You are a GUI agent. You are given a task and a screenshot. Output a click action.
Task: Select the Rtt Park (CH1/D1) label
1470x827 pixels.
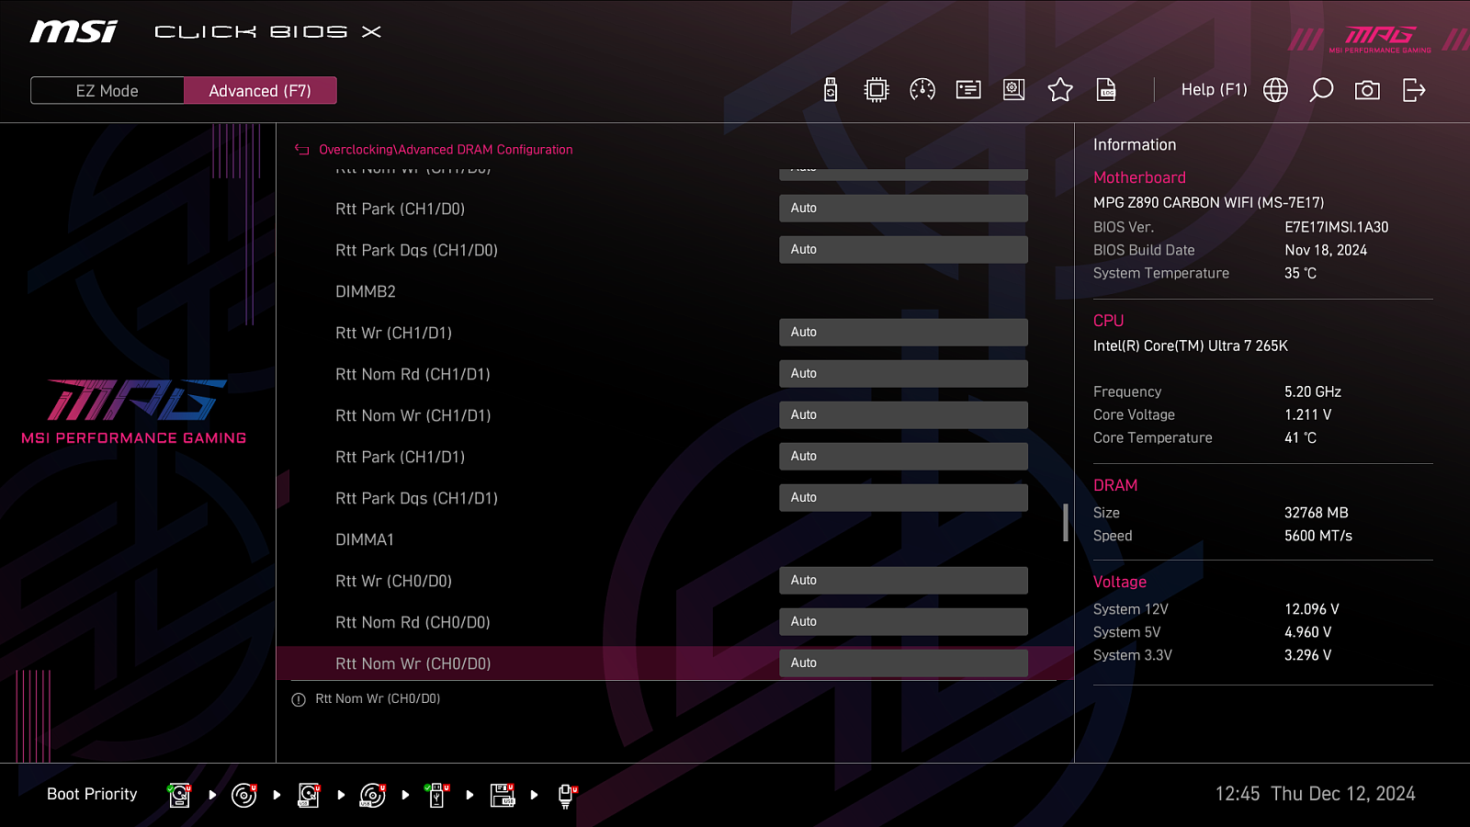point(400,457)
